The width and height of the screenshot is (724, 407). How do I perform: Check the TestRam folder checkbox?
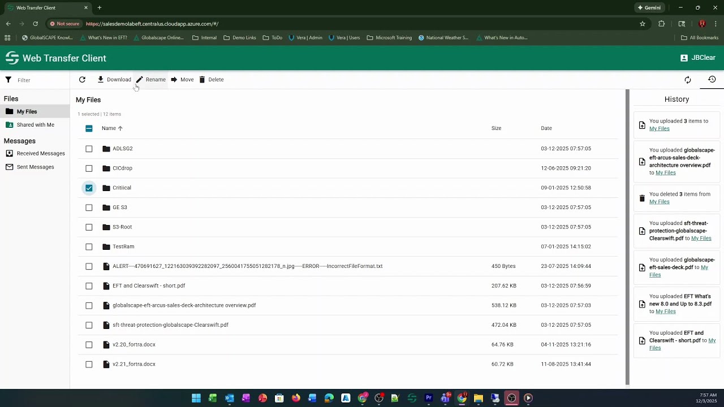89,246
